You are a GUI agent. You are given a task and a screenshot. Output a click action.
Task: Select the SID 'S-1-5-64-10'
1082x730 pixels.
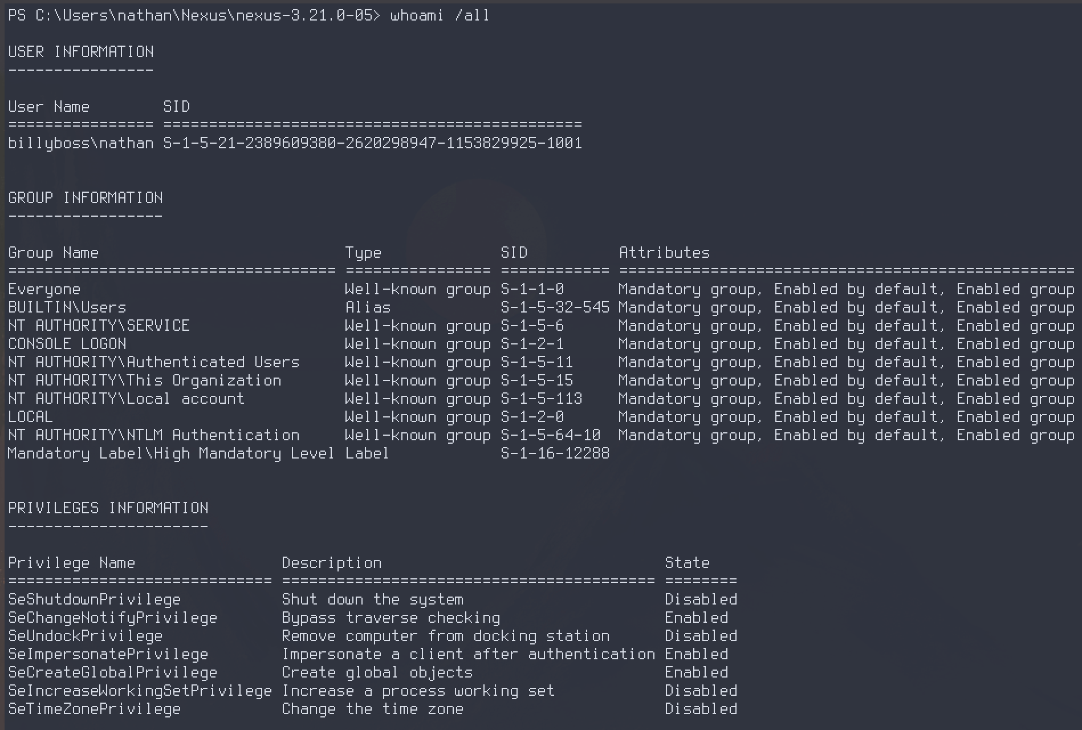pos(551,435)
